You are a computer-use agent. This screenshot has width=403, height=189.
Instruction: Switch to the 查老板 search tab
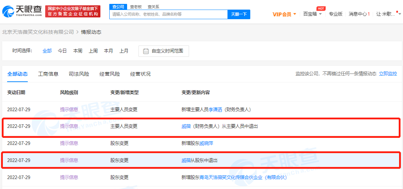[x=135, y=7]
